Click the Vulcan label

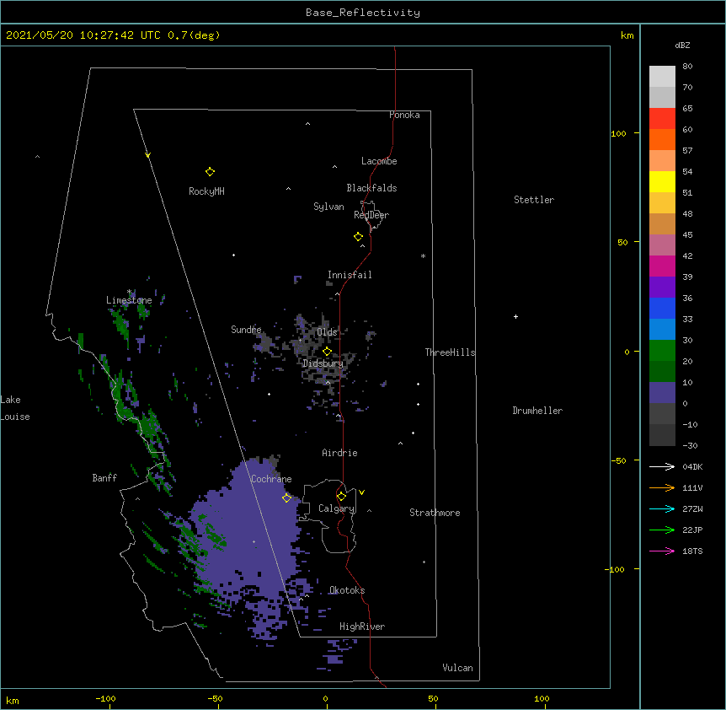tap(457, 668)
